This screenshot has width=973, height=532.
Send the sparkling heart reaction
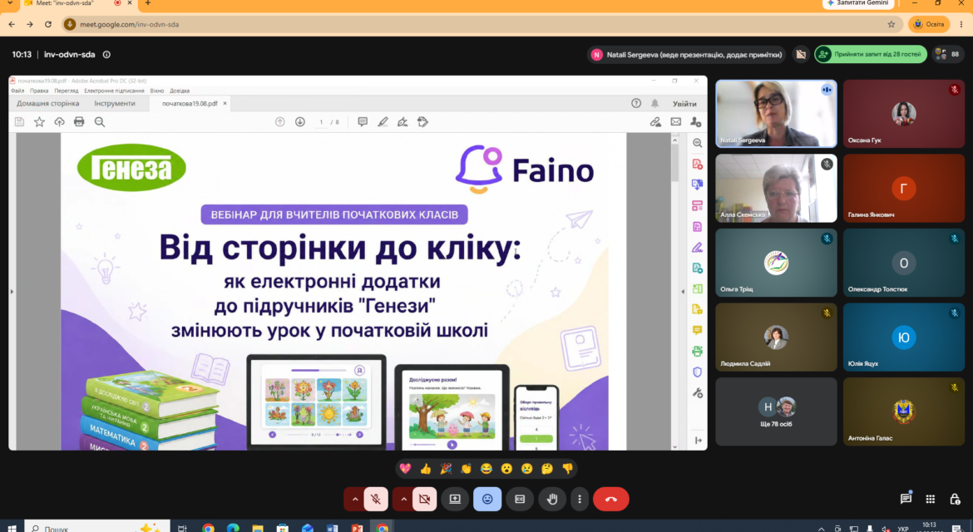405,469
